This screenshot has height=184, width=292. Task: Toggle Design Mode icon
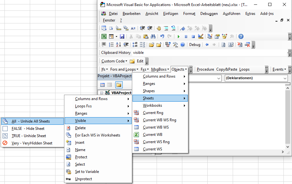201,36
